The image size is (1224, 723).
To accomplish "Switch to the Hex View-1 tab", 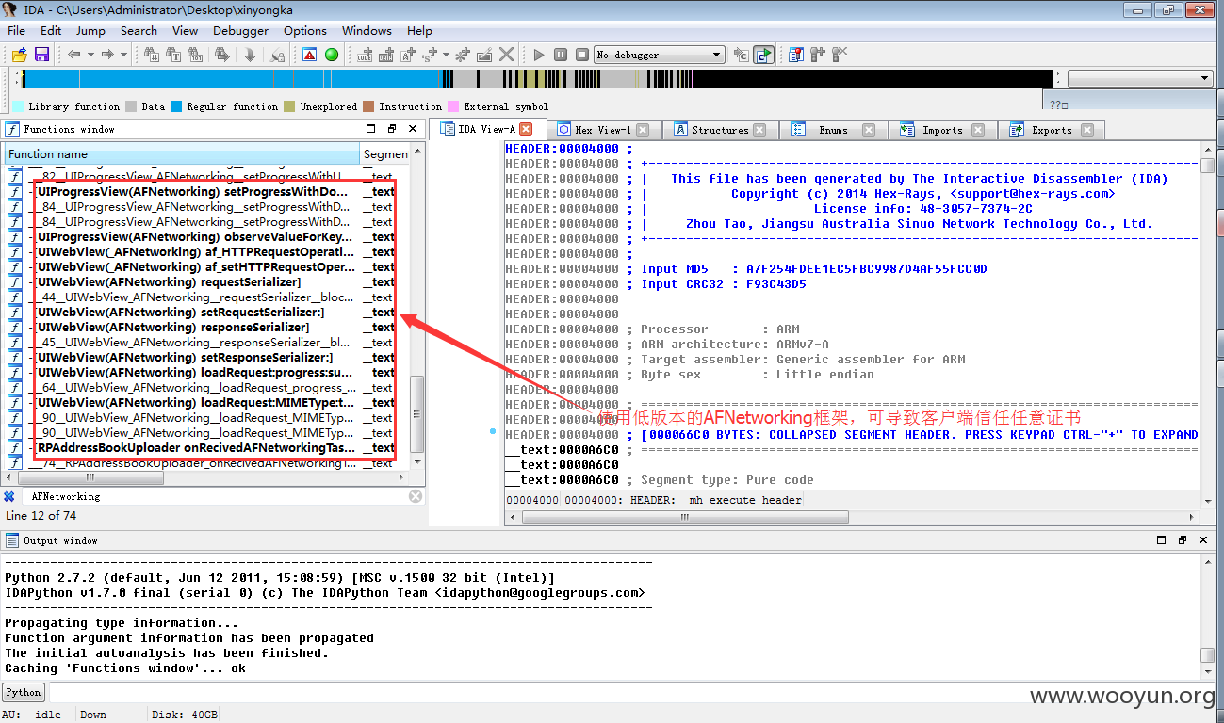I will [x=603, y=130].
